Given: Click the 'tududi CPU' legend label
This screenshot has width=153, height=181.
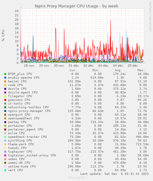Looking at the screenshot, I should (17, 148).
